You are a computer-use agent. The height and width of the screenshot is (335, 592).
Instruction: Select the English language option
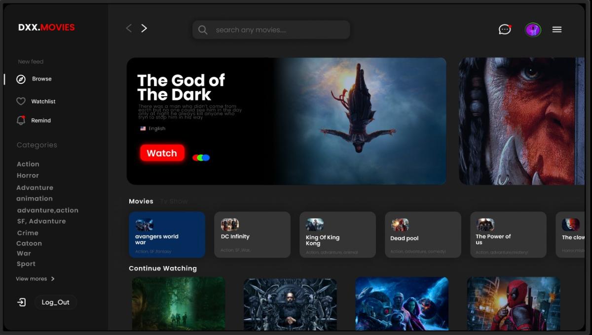point(153,129)
